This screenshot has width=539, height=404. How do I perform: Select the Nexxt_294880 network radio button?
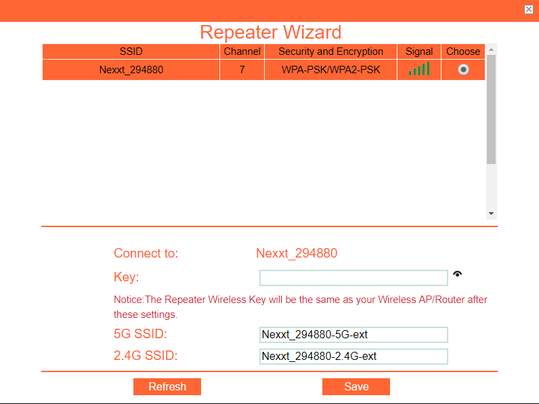[x=463, y=69]
